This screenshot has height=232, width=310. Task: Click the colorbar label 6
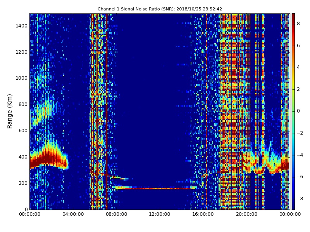pyautogui.click(x=298, y=46)
